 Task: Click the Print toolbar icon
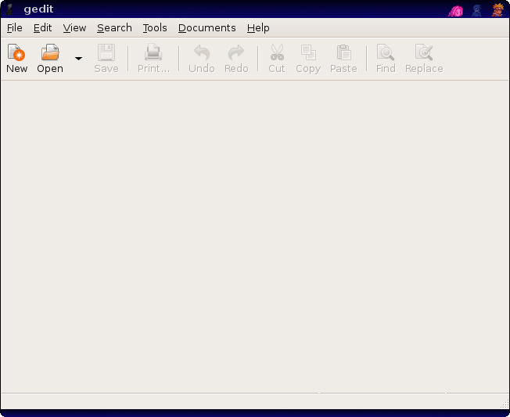(153, 52)
